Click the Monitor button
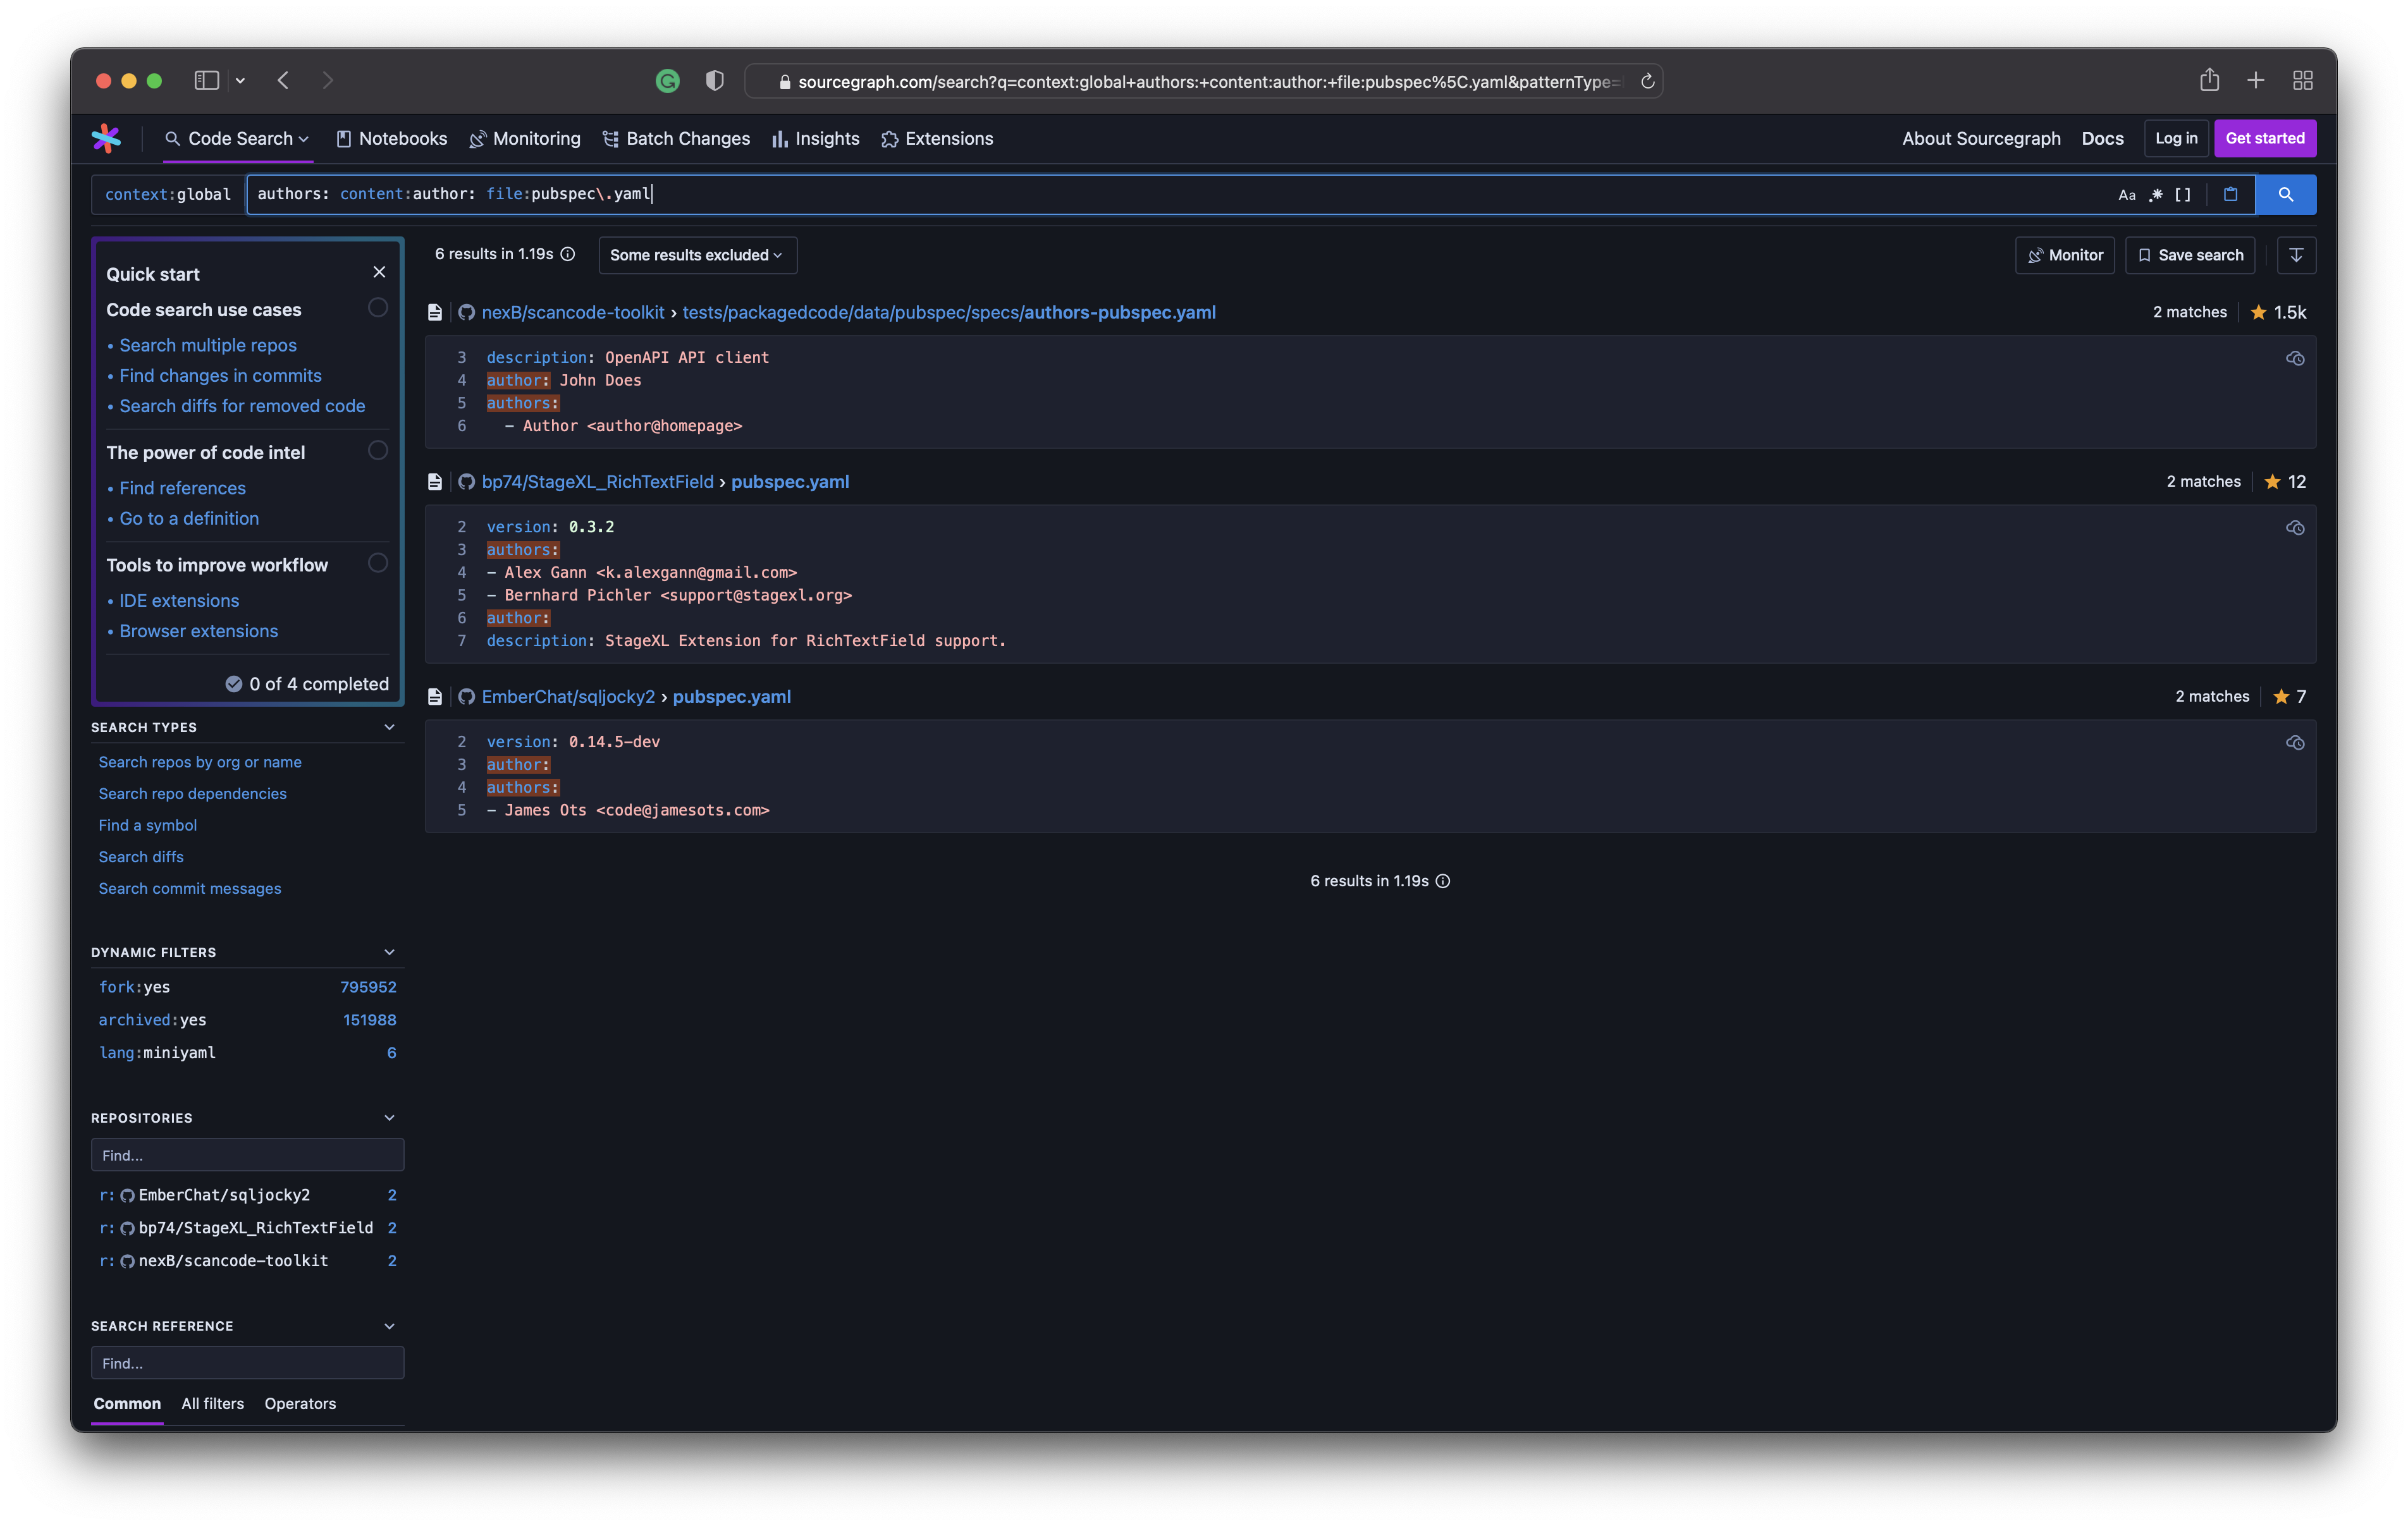The width and height of the screenshot is (2408, 1526). 2065,255
